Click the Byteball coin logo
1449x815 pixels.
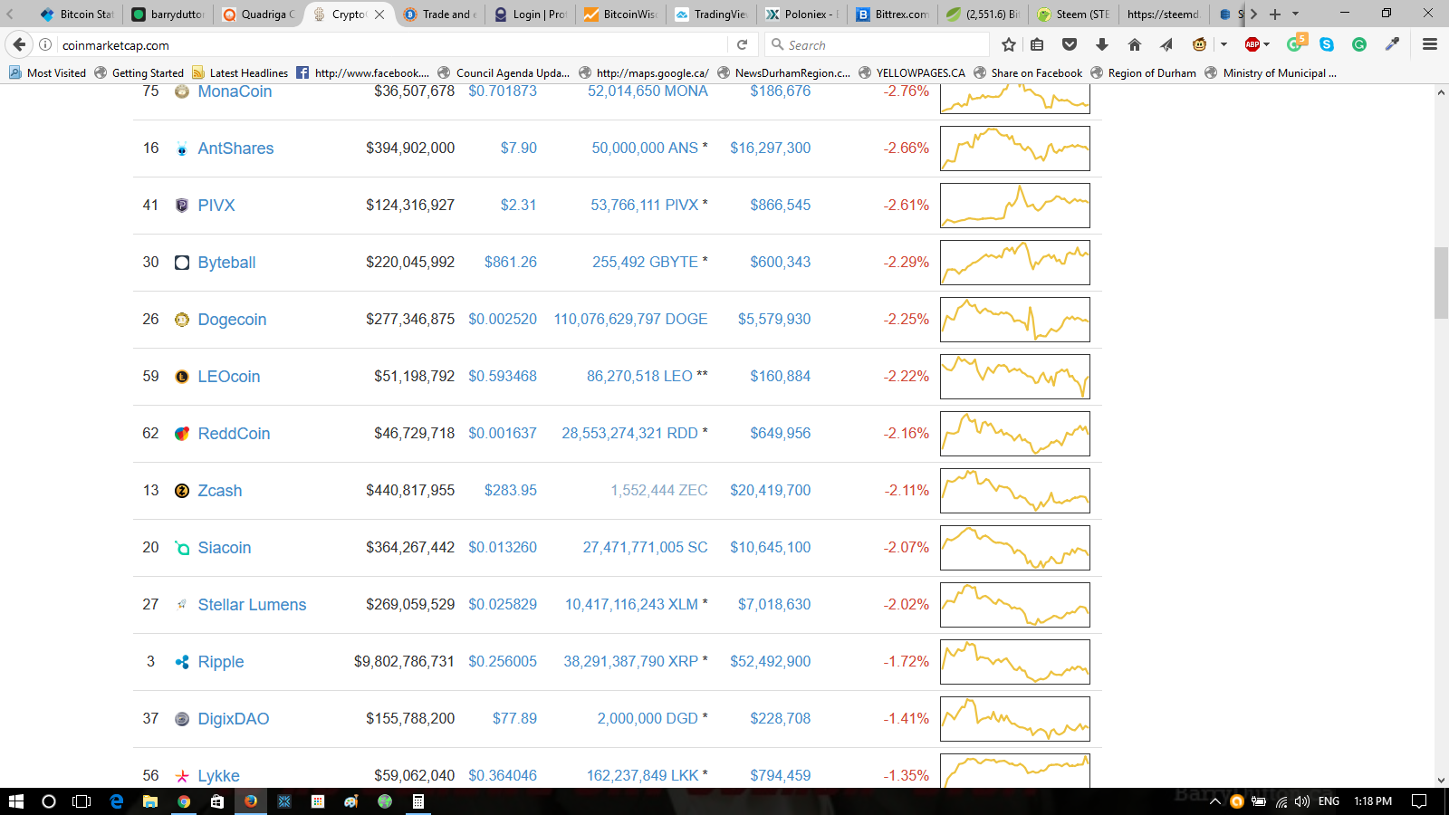[x=182, y=263]
